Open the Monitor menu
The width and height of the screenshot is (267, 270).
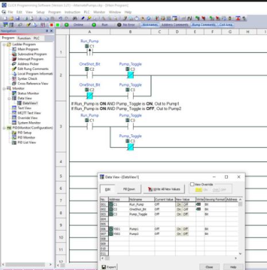99,12
